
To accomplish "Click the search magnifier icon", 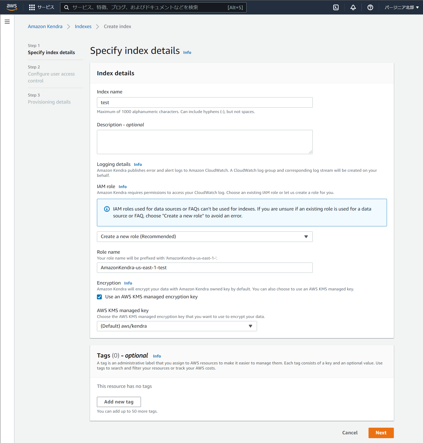I will tap(66, 7).
